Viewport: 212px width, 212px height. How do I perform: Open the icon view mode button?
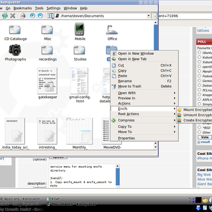pos(50,16)
